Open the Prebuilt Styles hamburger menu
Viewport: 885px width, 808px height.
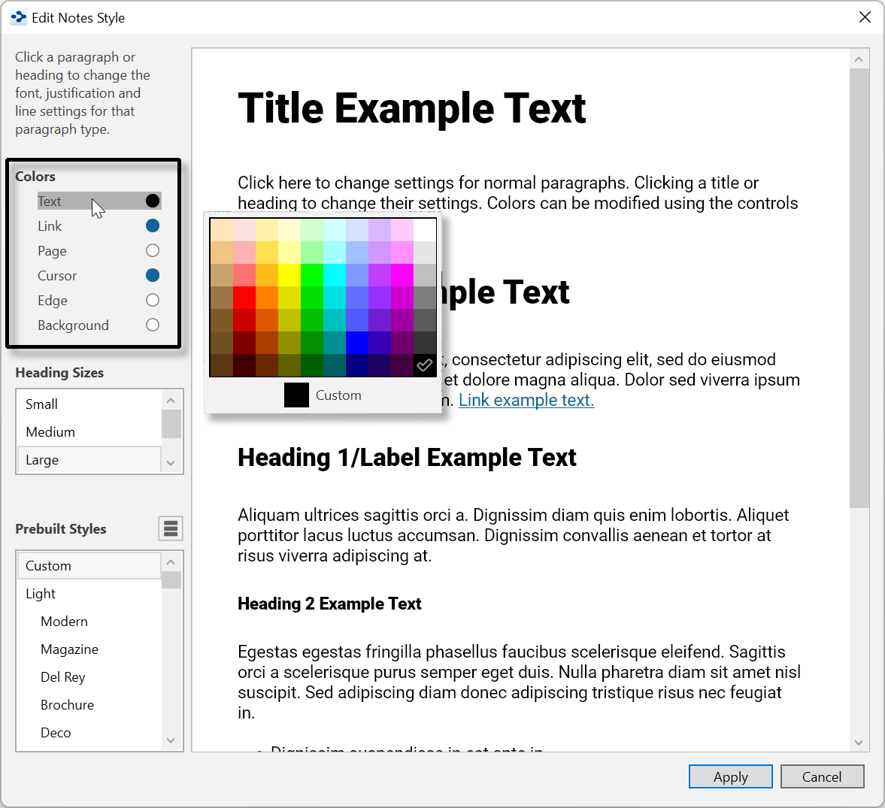(x=171, y=528)
